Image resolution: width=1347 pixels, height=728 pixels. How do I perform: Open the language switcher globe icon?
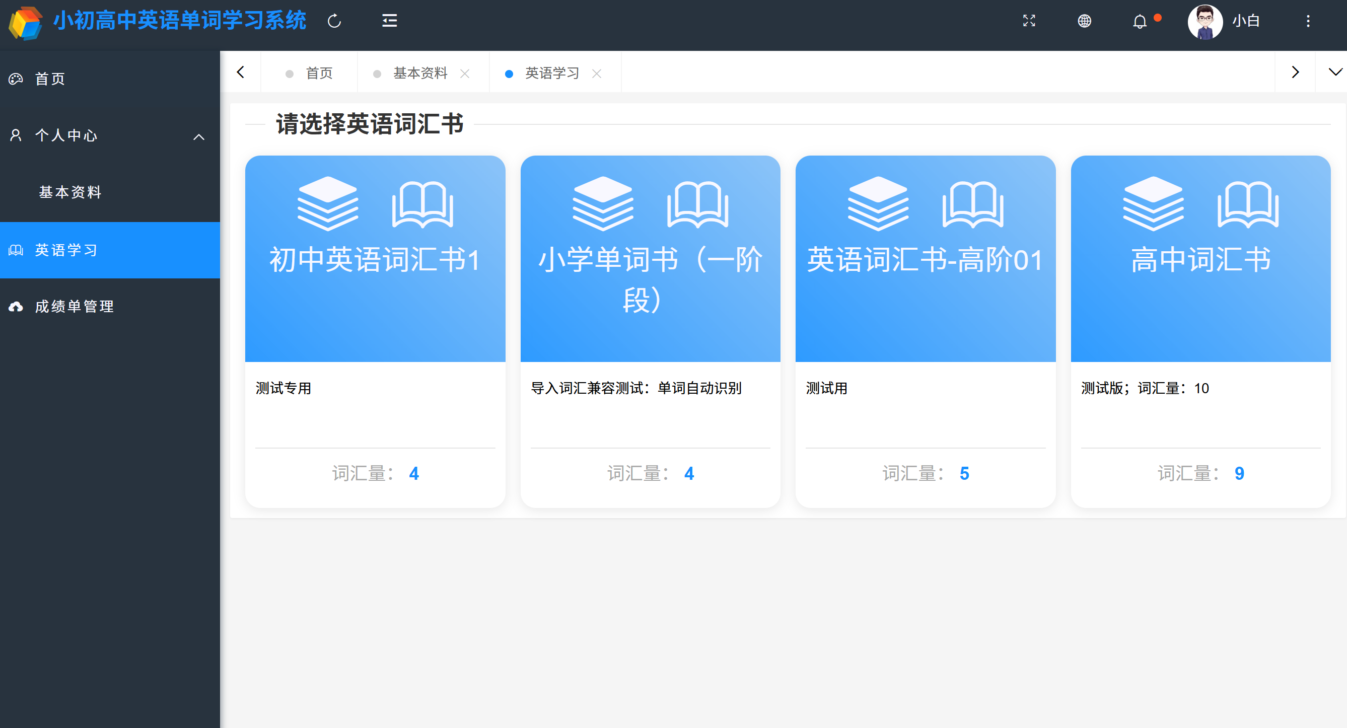pyautogui.click(x=1085, y=21)
